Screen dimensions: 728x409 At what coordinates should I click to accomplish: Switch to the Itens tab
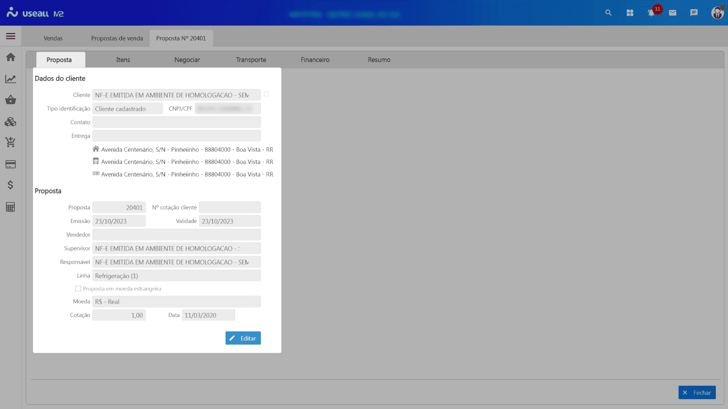point(123,60)
